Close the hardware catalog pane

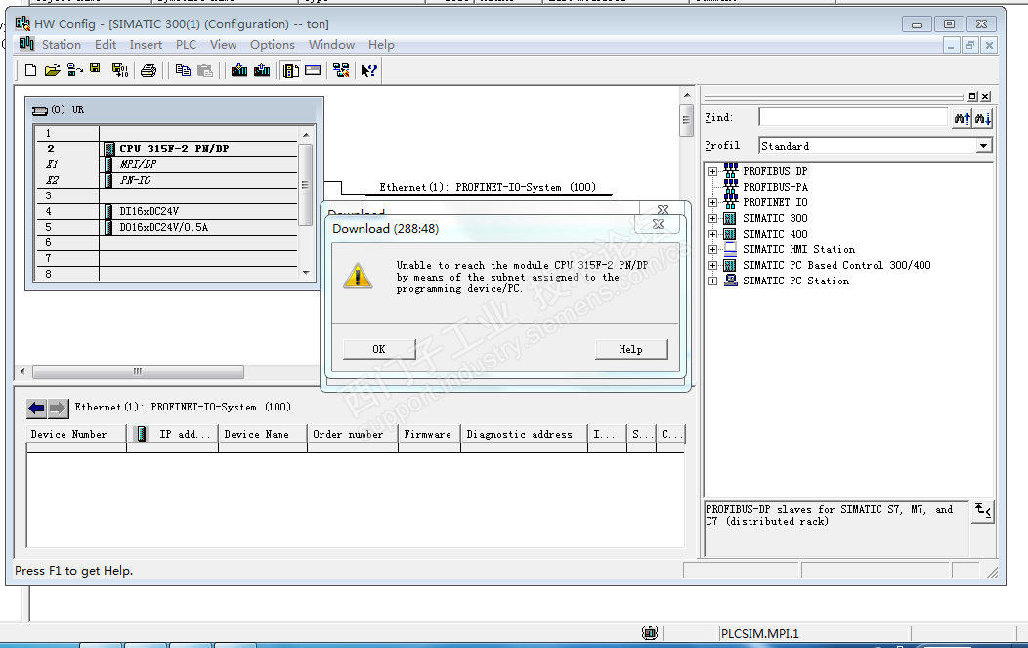[x=985, y=96]
